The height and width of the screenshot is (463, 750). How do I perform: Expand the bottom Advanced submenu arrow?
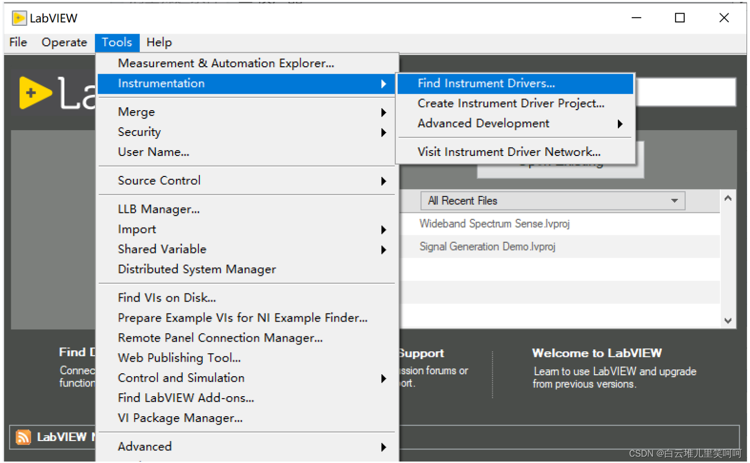384,447
